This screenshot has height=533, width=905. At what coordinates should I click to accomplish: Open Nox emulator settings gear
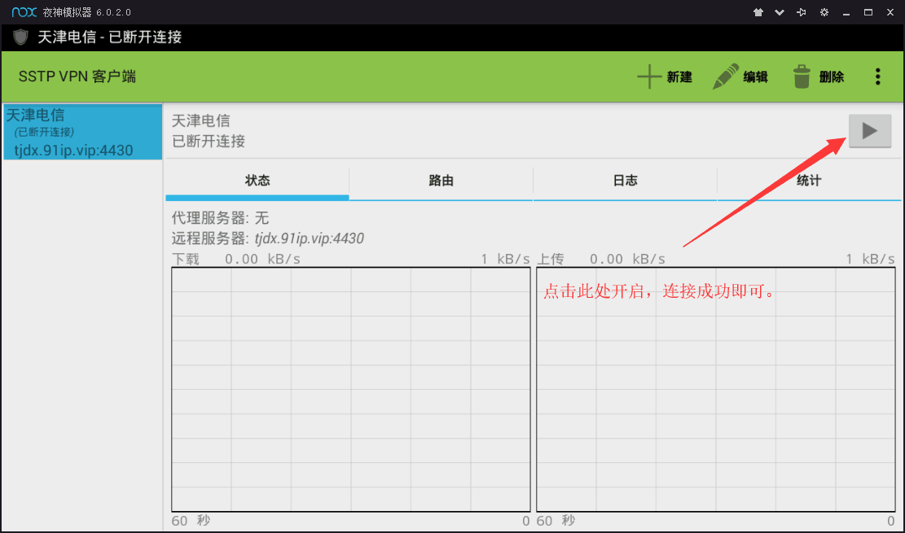pos(824,12)
